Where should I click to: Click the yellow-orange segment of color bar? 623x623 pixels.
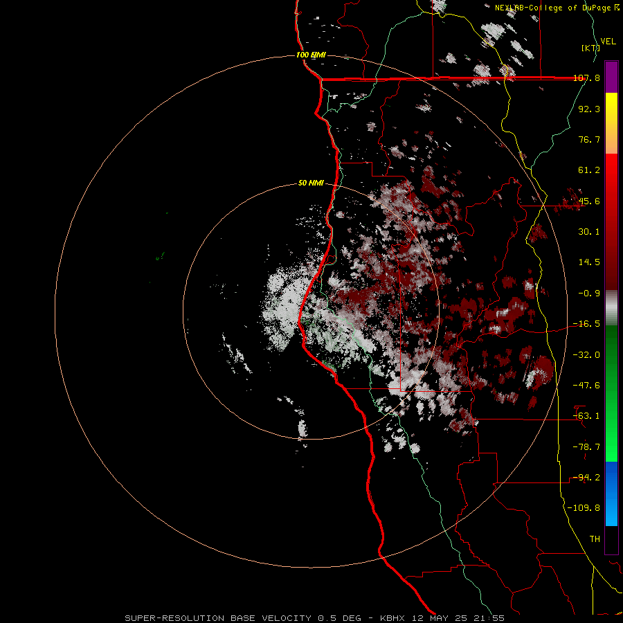pyautogui.click(x=611, y=123)
